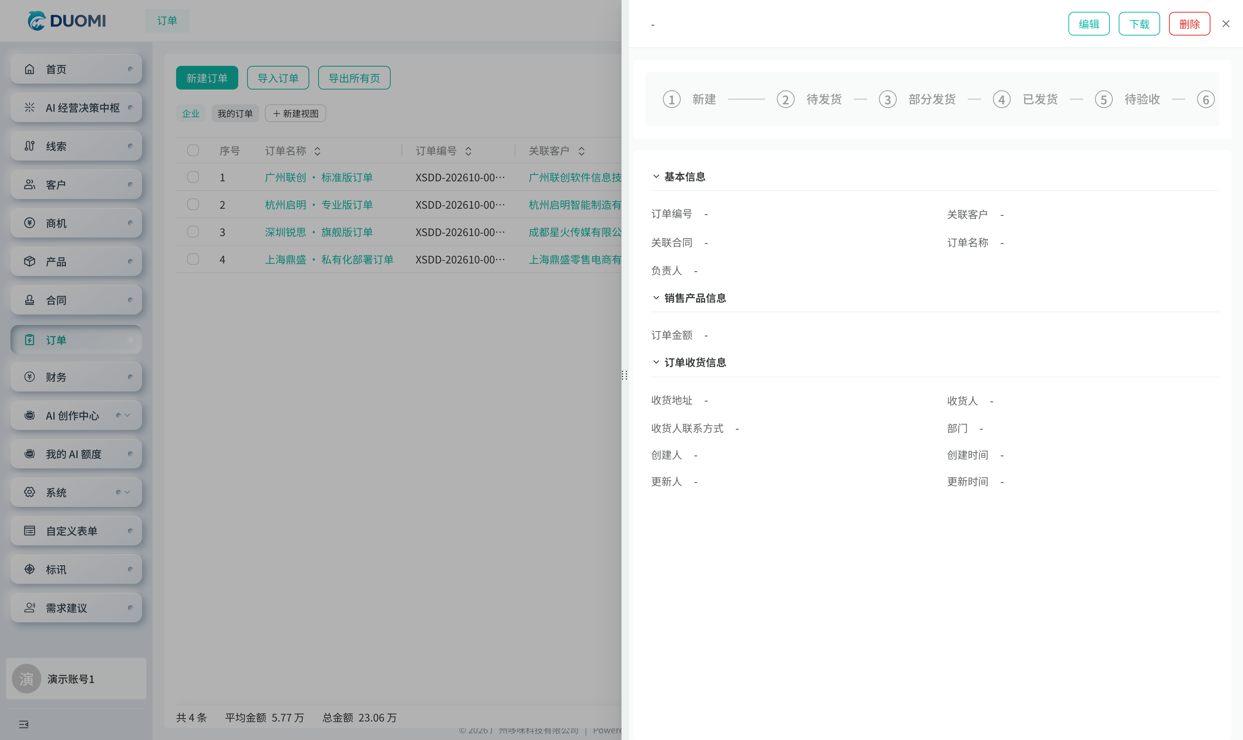Click the 新建订单 button
Viewport: 1243px width, 740px height.
pos(207,78)
